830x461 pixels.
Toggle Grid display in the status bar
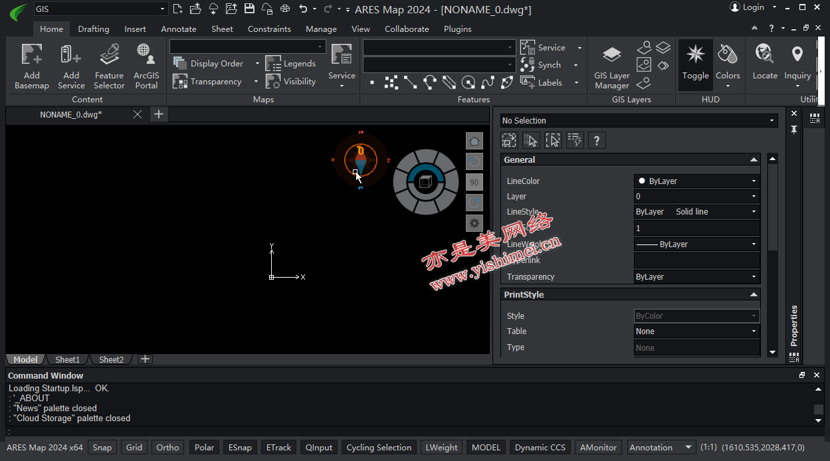point(134,448)
